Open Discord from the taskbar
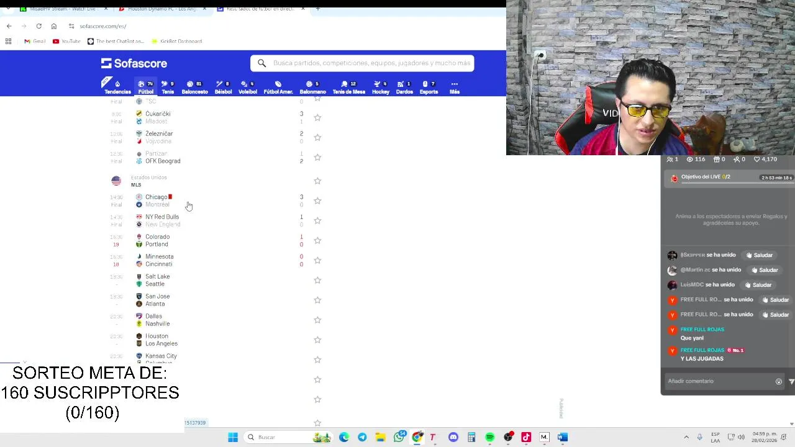This screenshot has width=795, height=447. pos(453,437)
